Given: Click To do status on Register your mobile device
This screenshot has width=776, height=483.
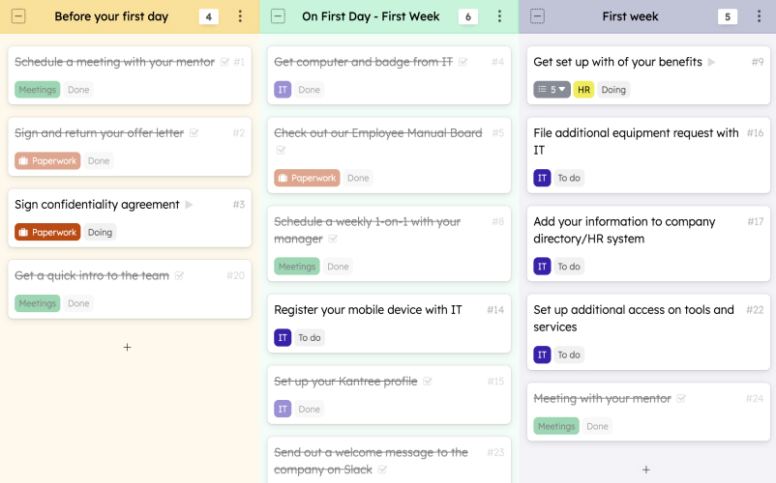Looking at the screenshot, I should (310, 337).
